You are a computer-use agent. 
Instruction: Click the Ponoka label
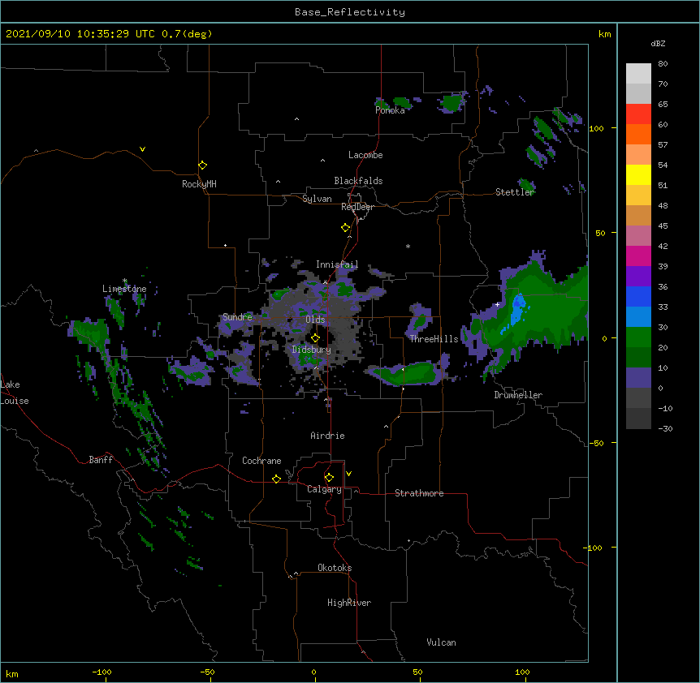click(x=390, y=110)
